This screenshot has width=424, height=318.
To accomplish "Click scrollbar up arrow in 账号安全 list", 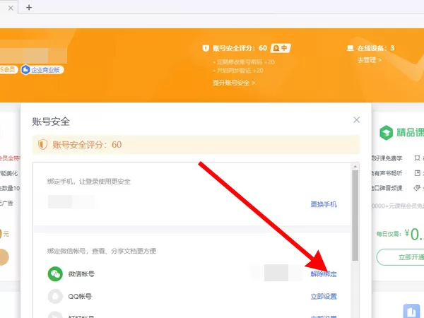I will click(355, 166).
